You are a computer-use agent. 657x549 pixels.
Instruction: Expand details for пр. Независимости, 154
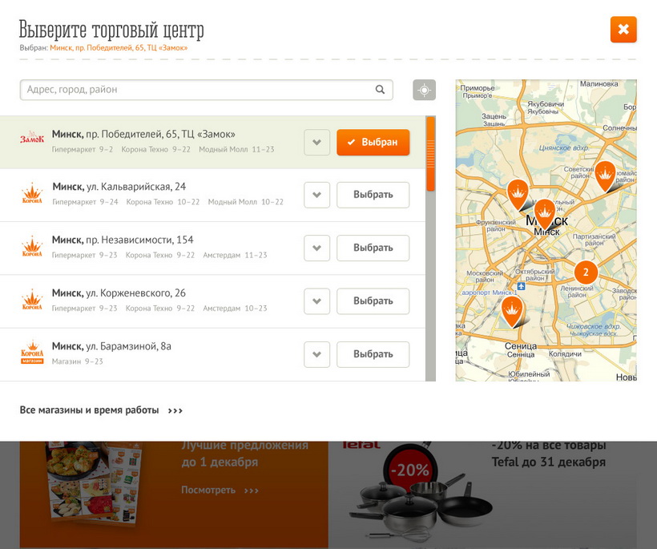click(x=316, y=248)
